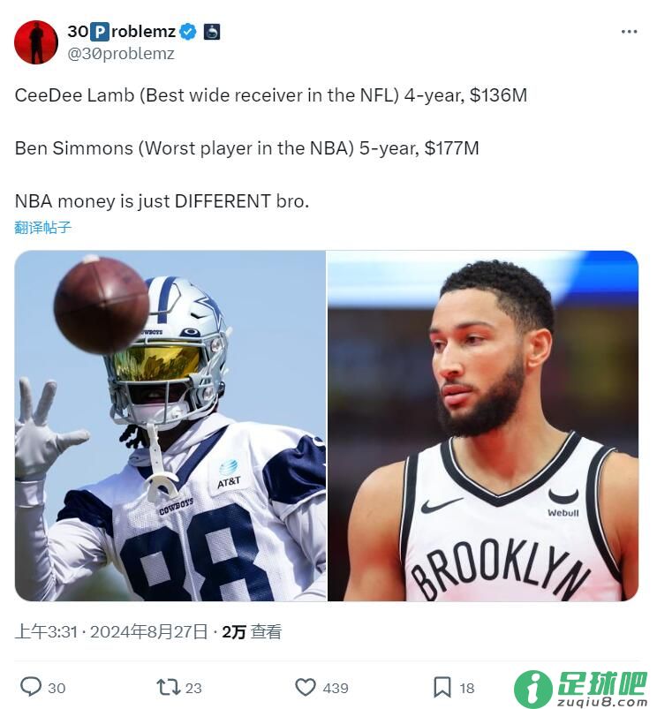Open the @30problemz handle link

click(121, 54)
